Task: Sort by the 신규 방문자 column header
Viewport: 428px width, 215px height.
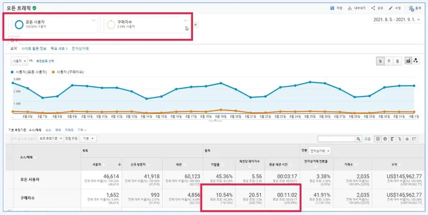Action: (x=138, y=165)
